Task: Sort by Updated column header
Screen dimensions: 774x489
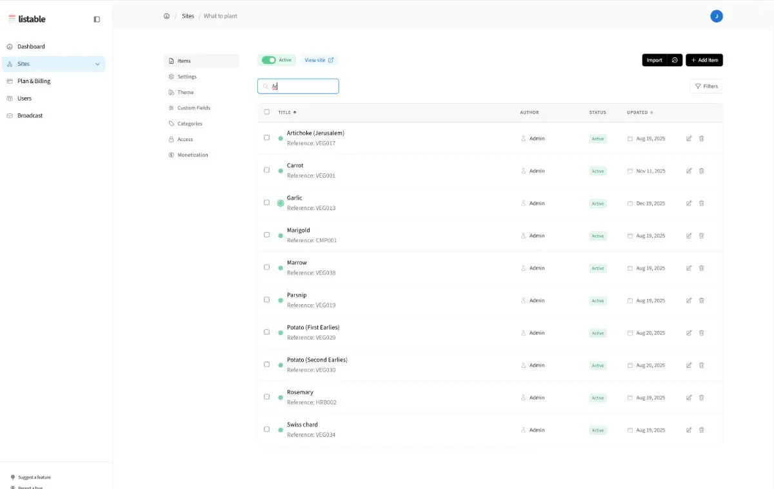Action: [640, 112]
